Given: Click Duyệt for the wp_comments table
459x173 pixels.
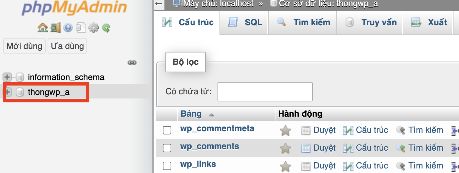Looking at the screenshot, I should pos(324,148).
